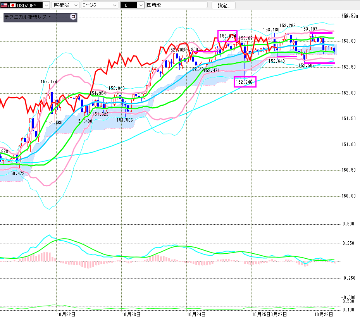Select the magenta line above 152.648 label
Viewport: 360px width, 318px height.
287,57
